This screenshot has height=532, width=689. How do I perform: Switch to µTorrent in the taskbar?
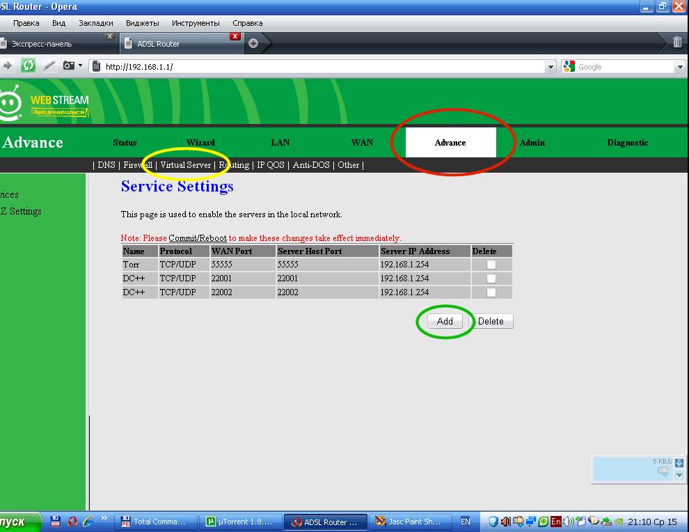pos(241,522)
